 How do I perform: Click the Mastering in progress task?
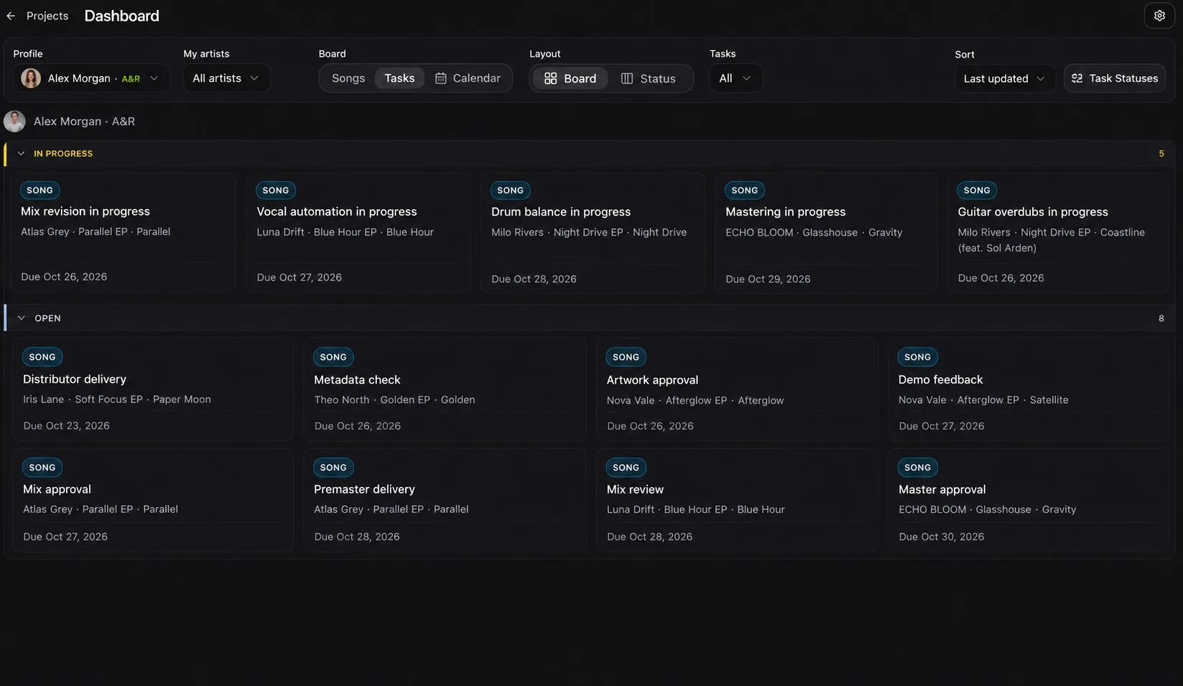[826, 233]
